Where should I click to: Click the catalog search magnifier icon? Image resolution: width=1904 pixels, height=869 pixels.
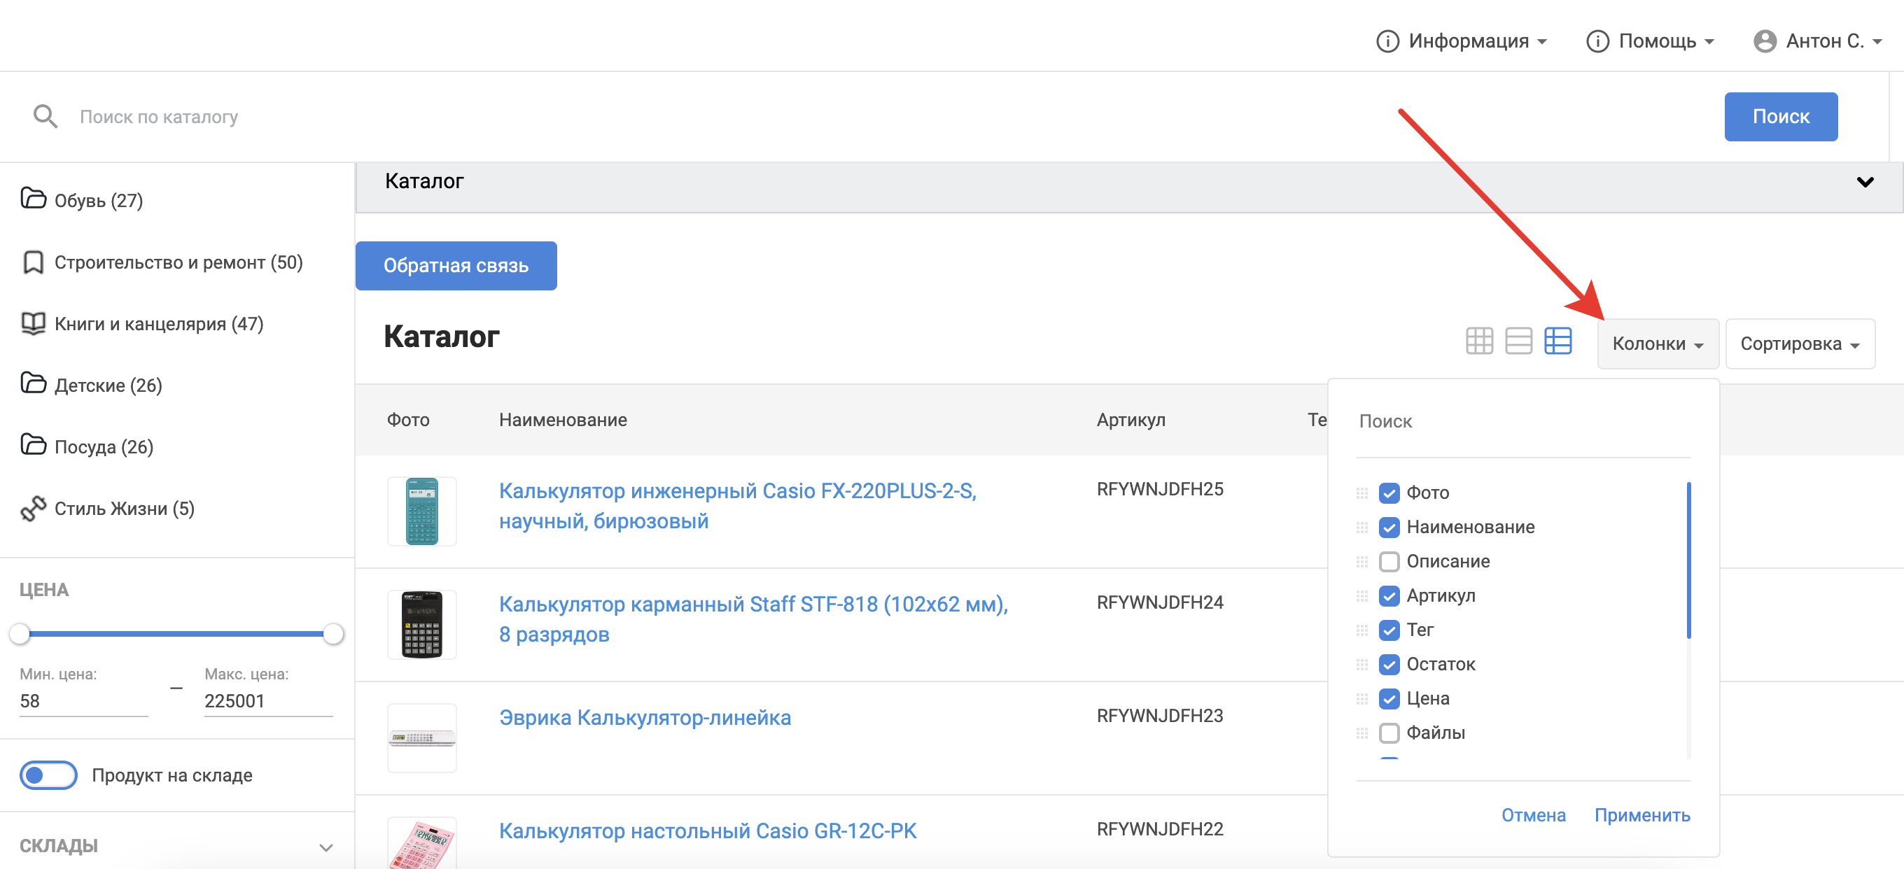[45, 117]
